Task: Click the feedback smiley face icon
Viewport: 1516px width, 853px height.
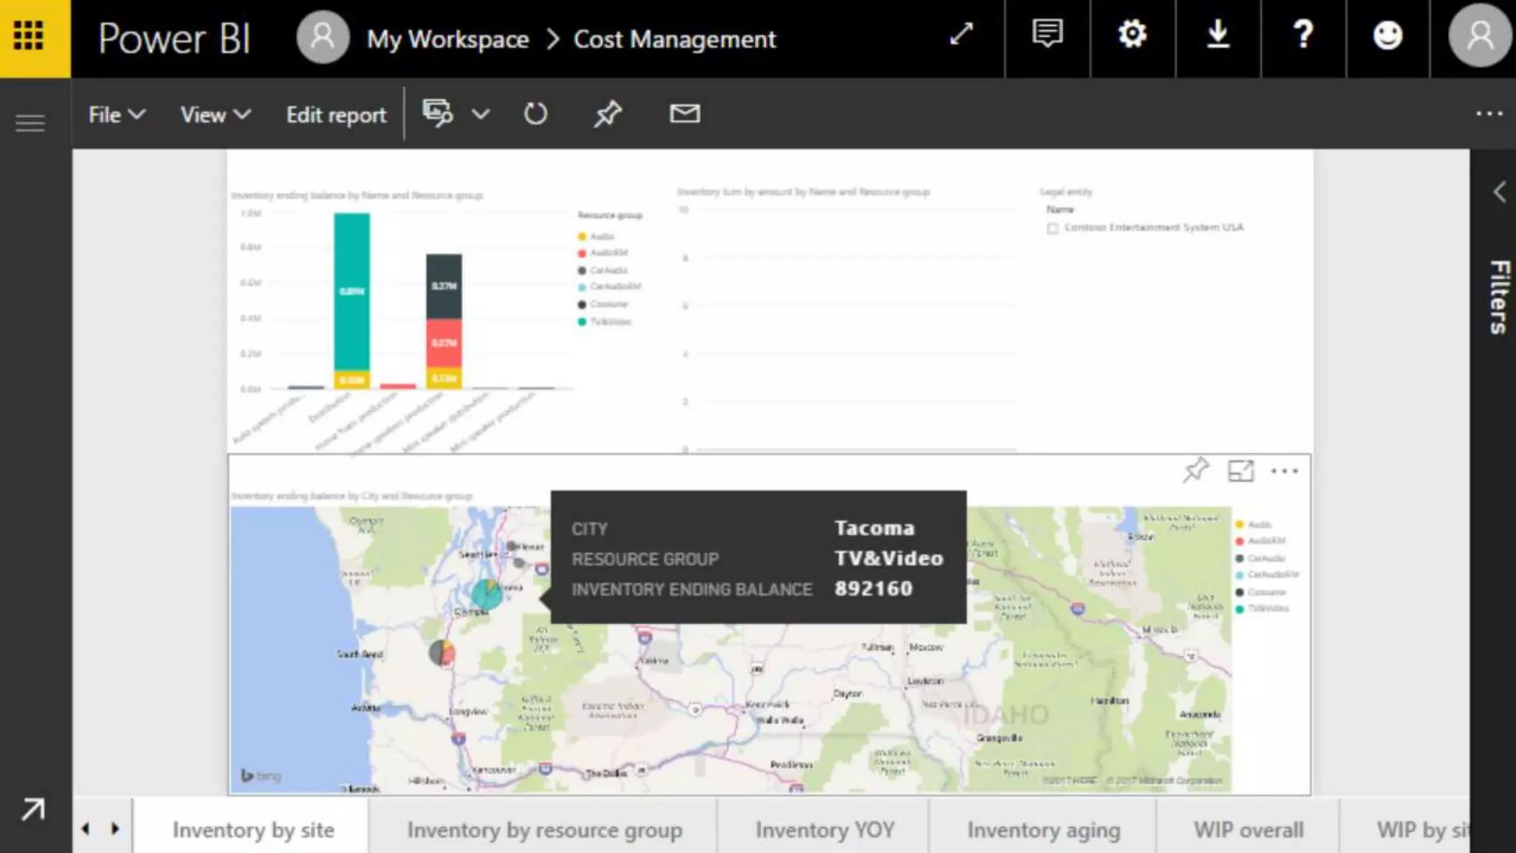Action: [x=1387, y=35]
